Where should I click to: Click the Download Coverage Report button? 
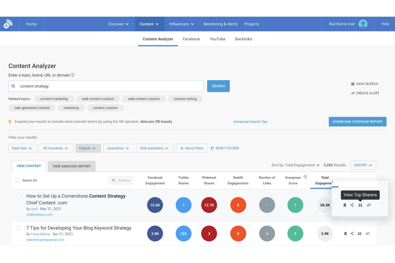pyautogui.click(x=357, y=122)
